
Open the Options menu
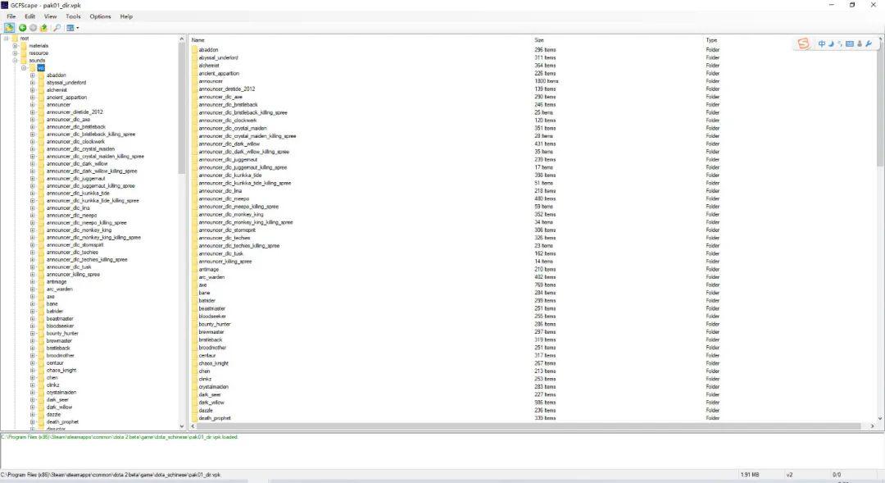101,16
